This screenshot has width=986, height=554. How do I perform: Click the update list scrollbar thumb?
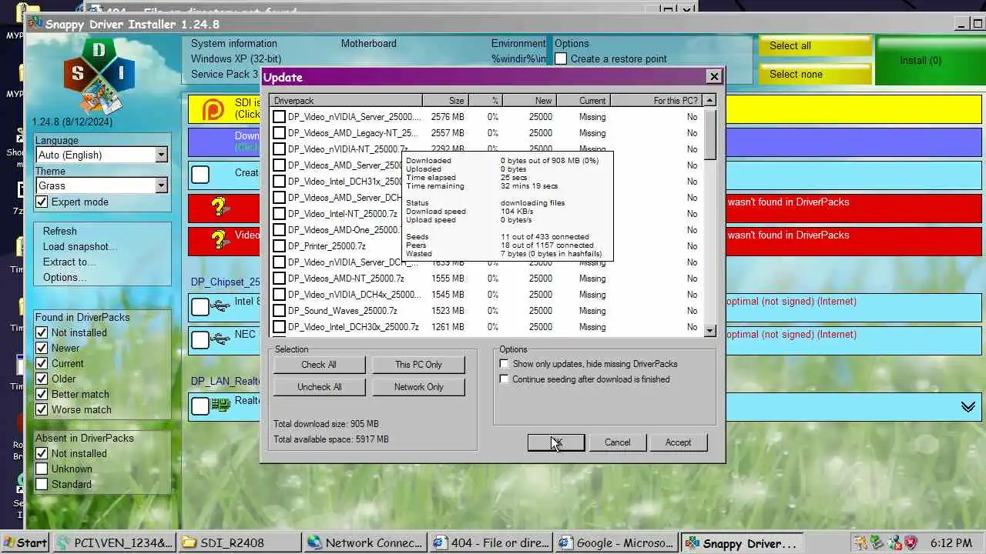710,133
